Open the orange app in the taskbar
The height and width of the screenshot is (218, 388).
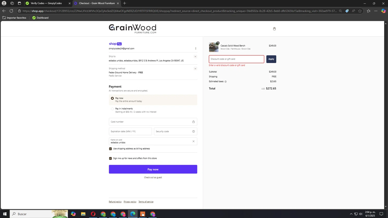143,214
